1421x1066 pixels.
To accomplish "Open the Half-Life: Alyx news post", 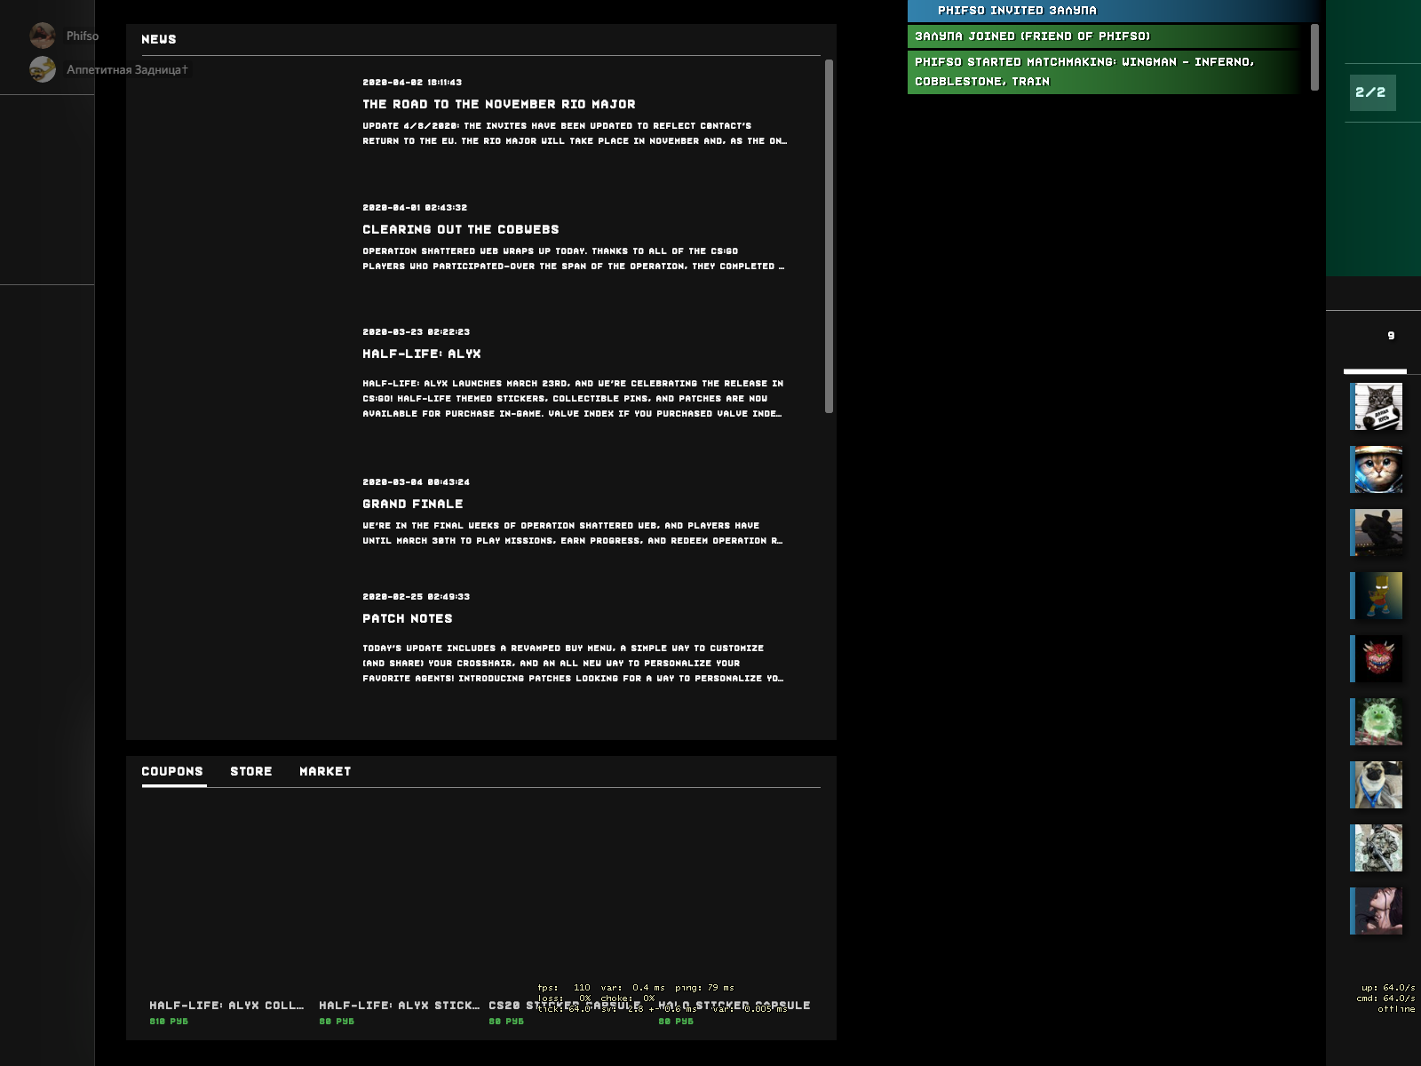I will [422, 354].
